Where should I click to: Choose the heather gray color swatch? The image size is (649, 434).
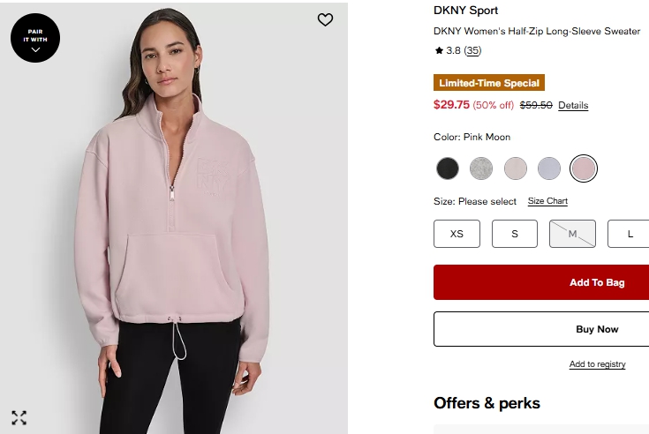pyautogui.click(x=481, y=168)
